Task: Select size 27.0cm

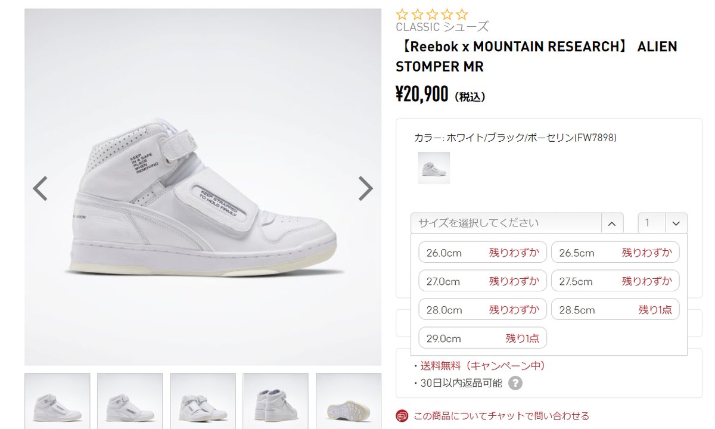Action: (x=483, y=281)
